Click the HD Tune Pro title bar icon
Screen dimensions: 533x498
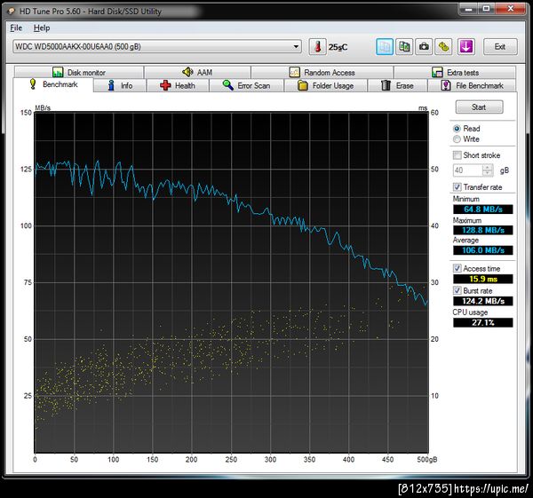[x=12, y=12]
